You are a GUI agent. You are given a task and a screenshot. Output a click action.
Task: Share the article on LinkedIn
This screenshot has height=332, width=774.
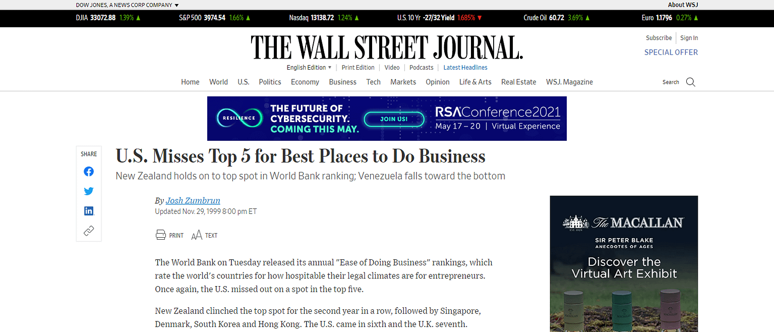point(88,210)
